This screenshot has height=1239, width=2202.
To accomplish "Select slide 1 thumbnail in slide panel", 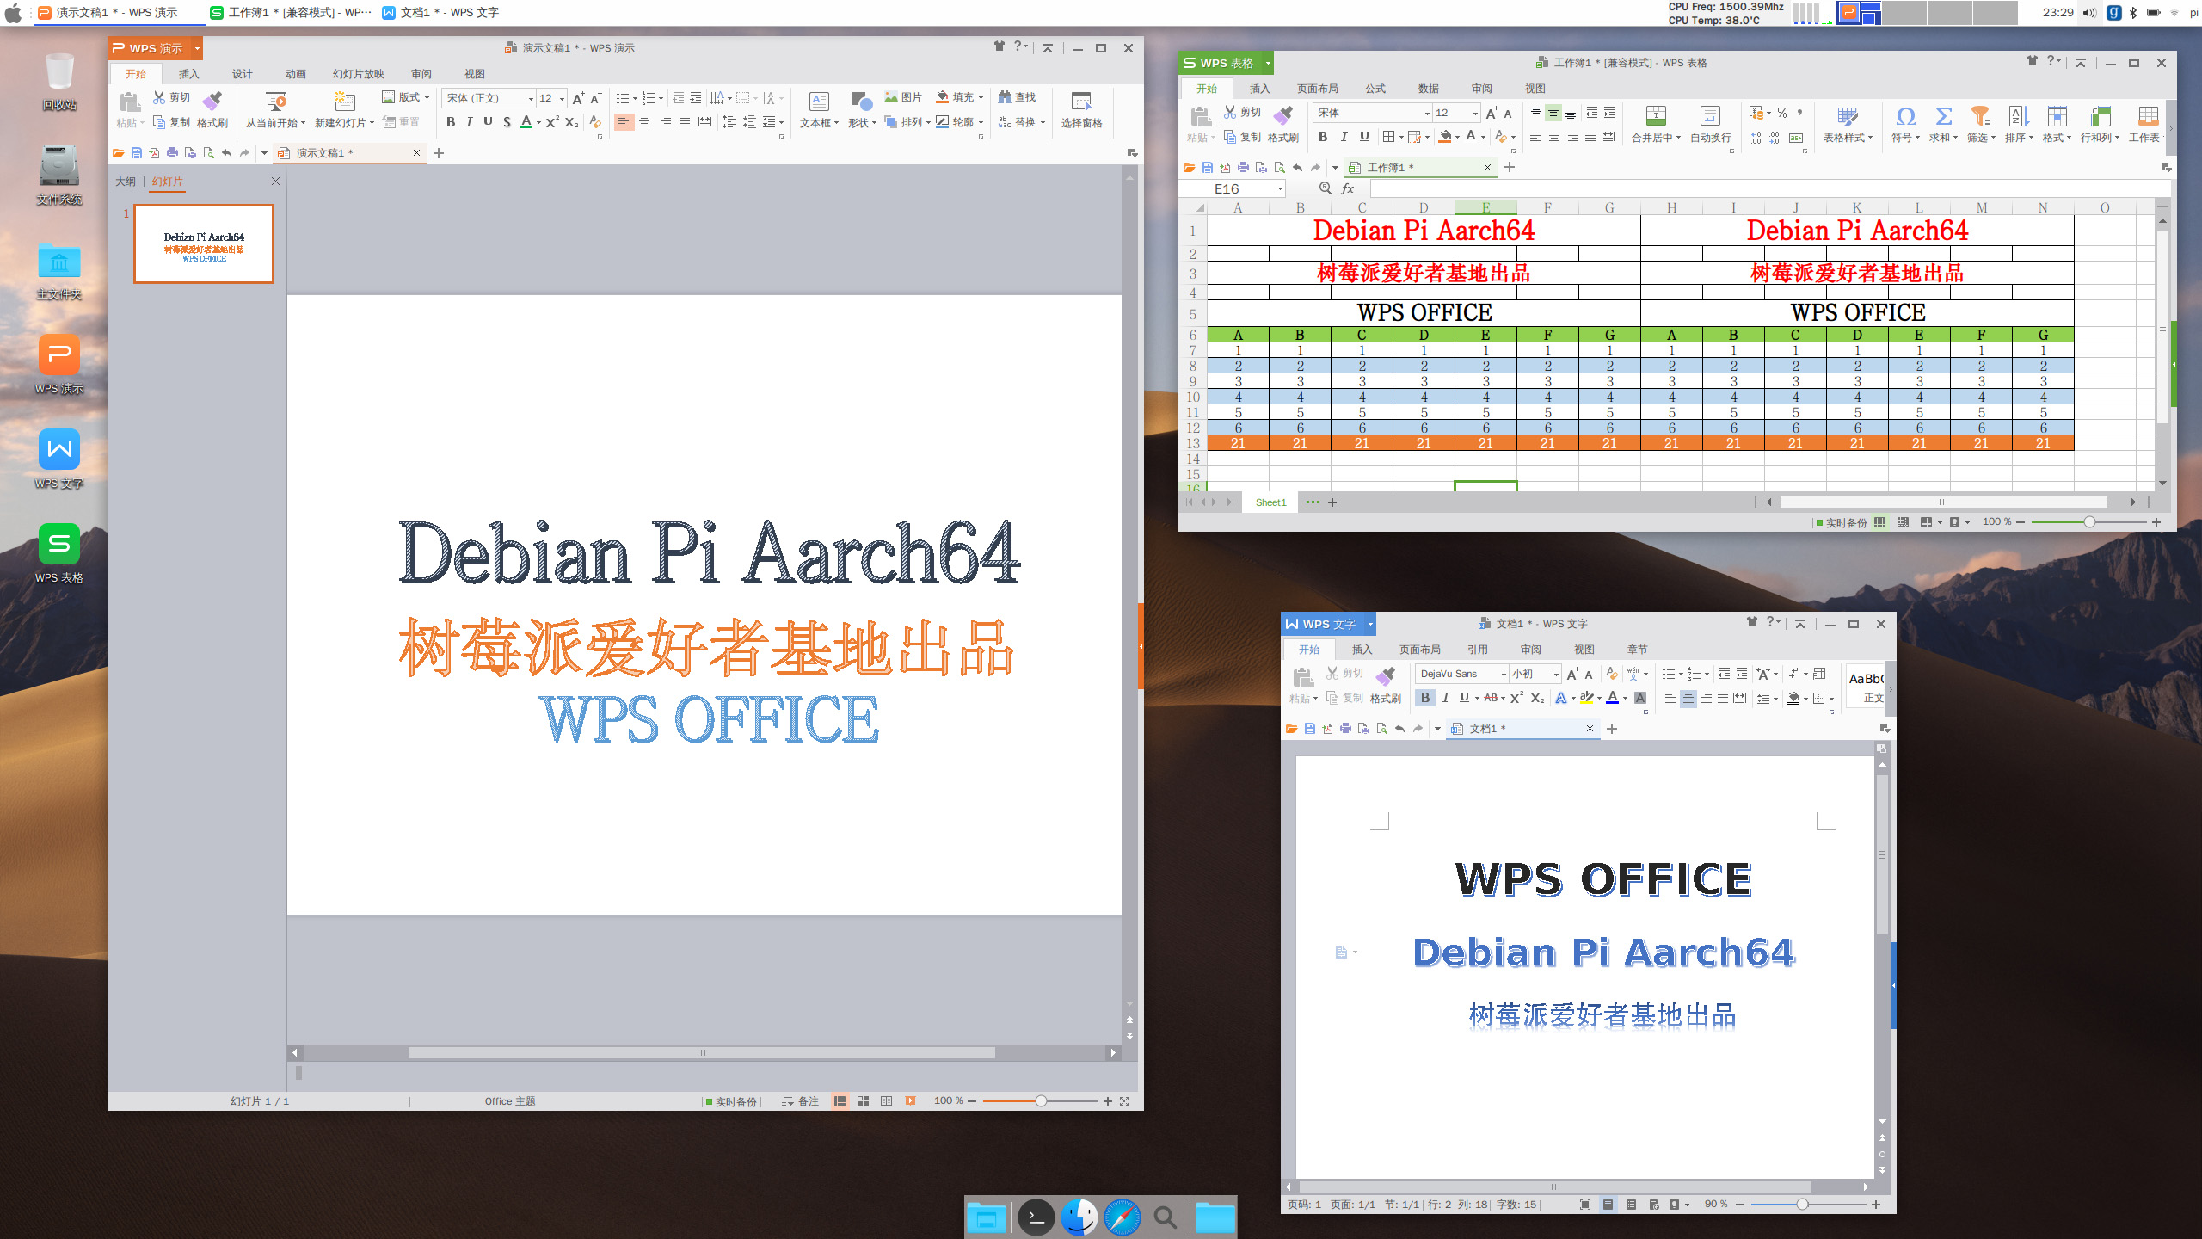I will (204, 243).
